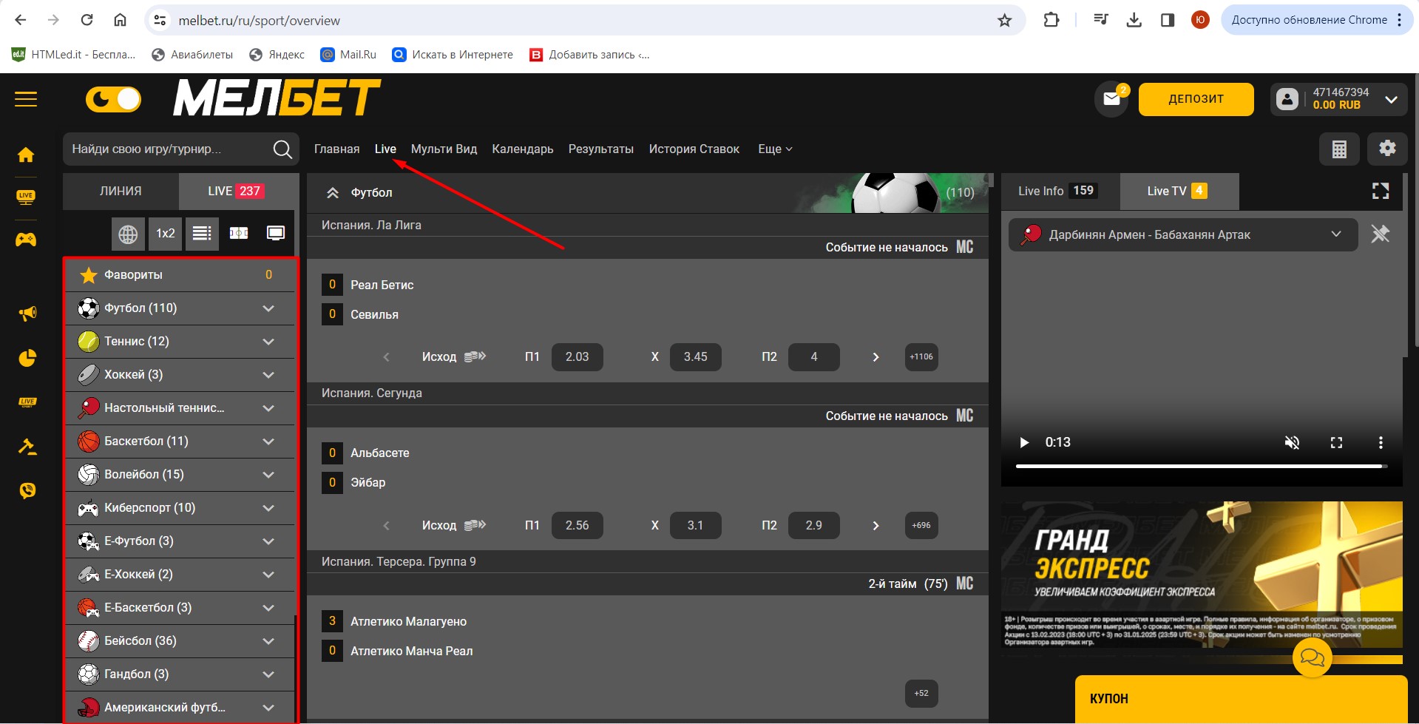Open the mail messages icon
This screenshot has width=1419, height=724.
[1111, 99]
